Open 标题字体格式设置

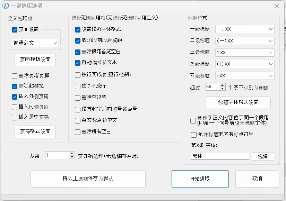[238, 102]
